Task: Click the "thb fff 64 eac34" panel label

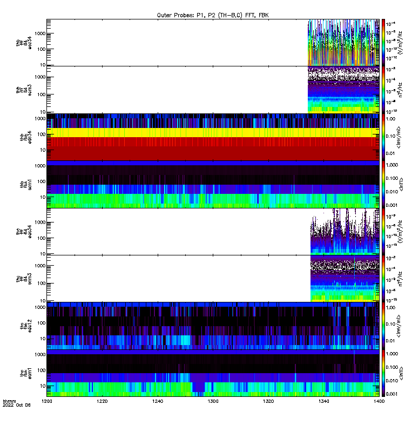Action: coord(24,43)
